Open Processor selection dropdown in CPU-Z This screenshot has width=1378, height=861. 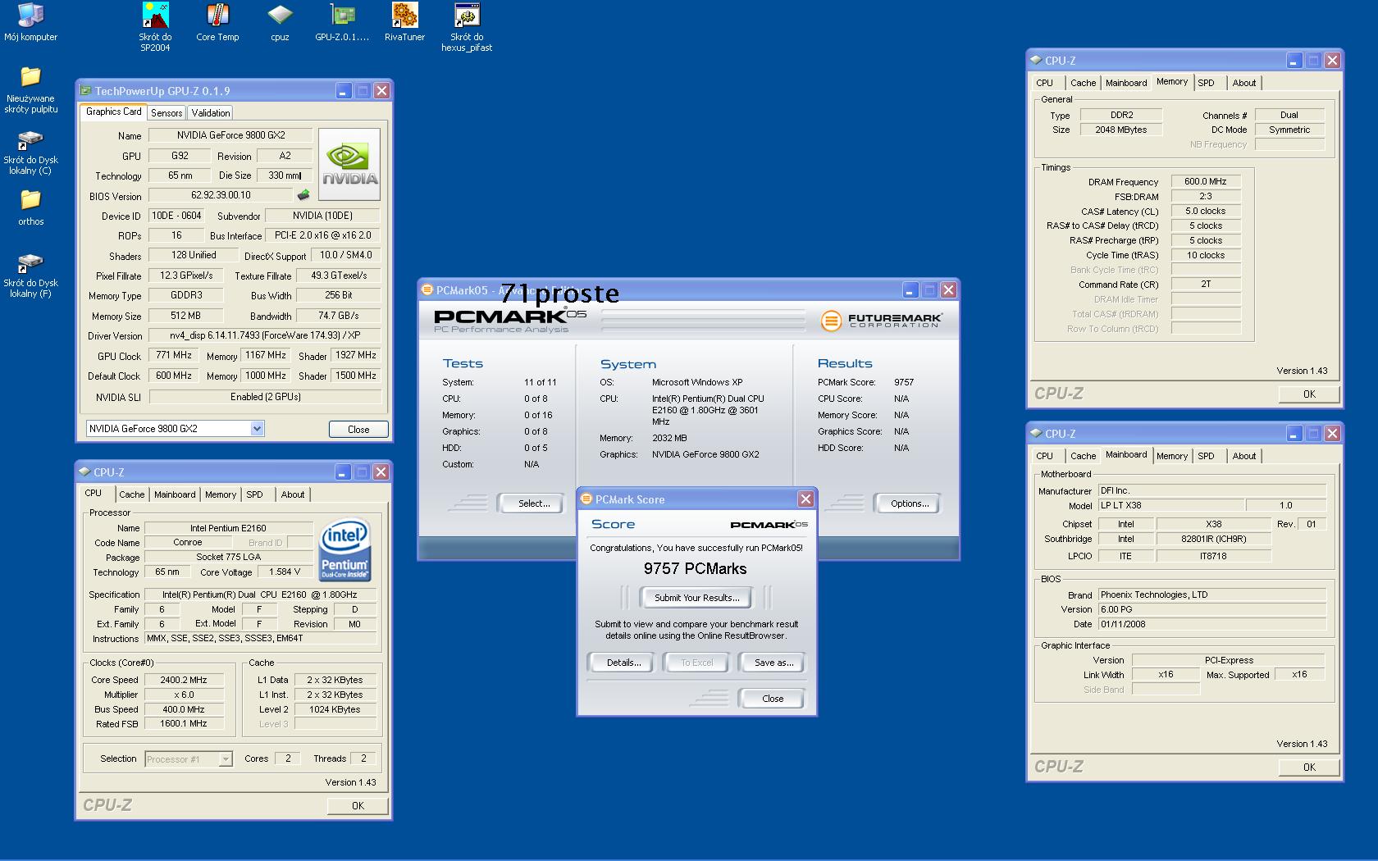coord(226,759)
